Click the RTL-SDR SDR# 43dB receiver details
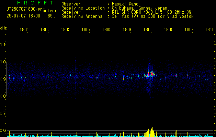Viewport: 216px width, 137px height. pos(151,12)
